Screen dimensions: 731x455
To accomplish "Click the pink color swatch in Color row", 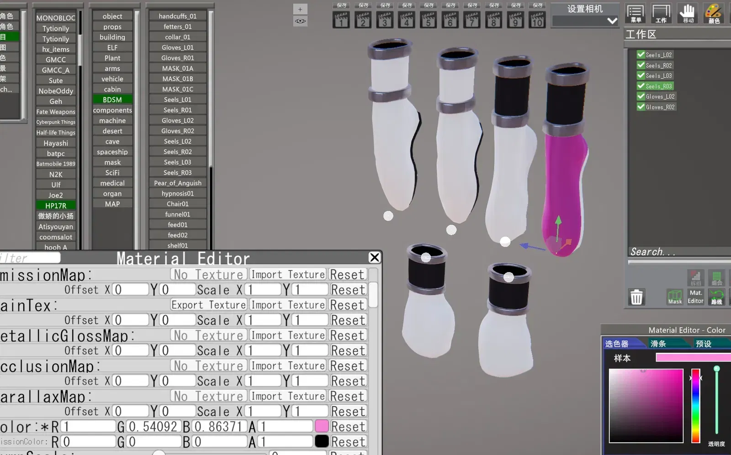I will pyautogui.click(x=322, y=426).
